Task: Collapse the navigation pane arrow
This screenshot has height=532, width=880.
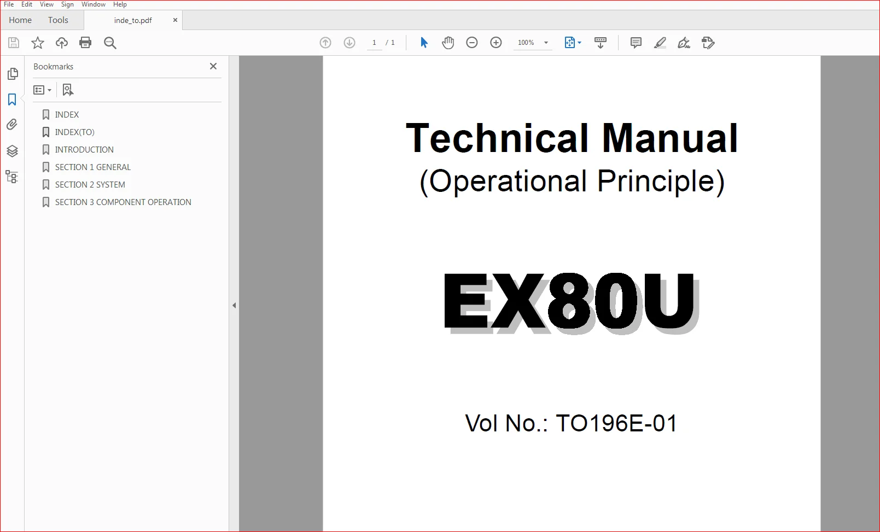Action: click(234, 305)
